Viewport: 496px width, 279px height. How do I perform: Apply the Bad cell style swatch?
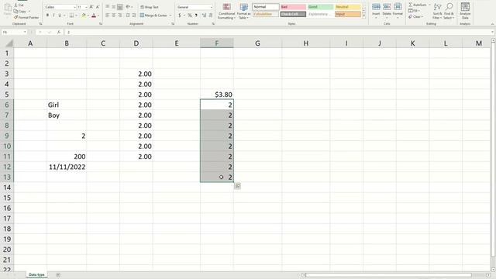pos(293,7)
